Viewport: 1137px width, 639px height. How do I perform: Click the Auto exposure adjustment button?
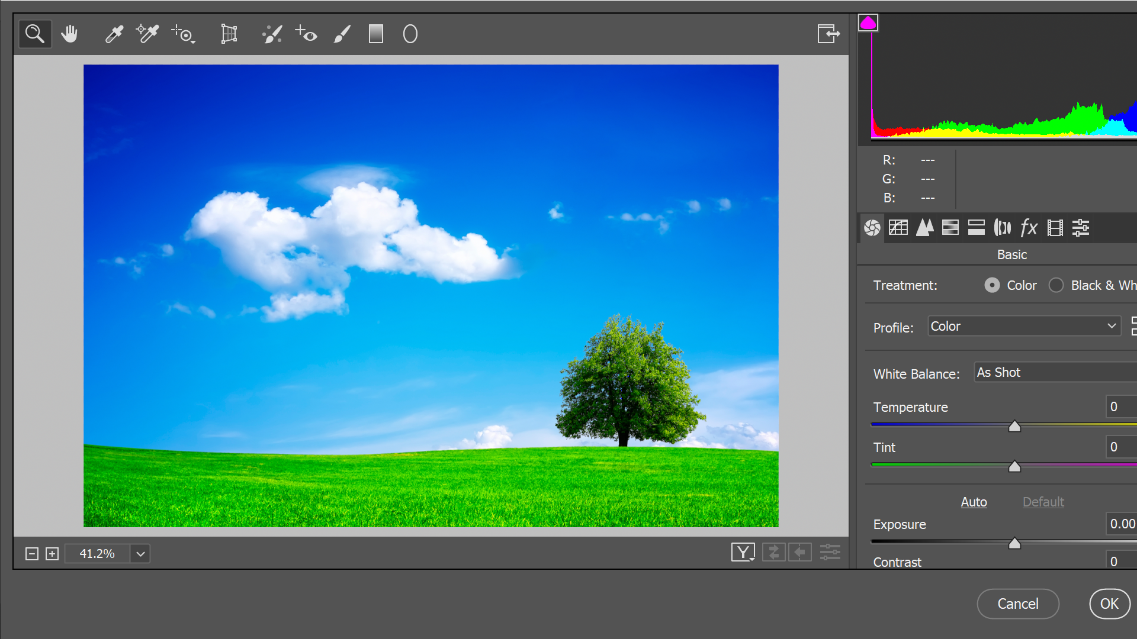pyautogui.click(x=974, y=502)
